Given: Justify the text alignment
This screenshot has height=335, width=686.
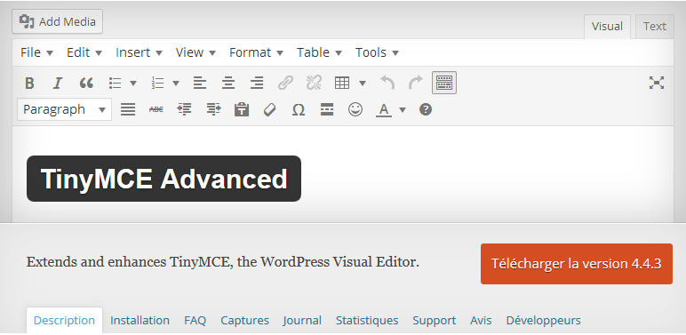Looking at the screenshot, I should [128, 109].
